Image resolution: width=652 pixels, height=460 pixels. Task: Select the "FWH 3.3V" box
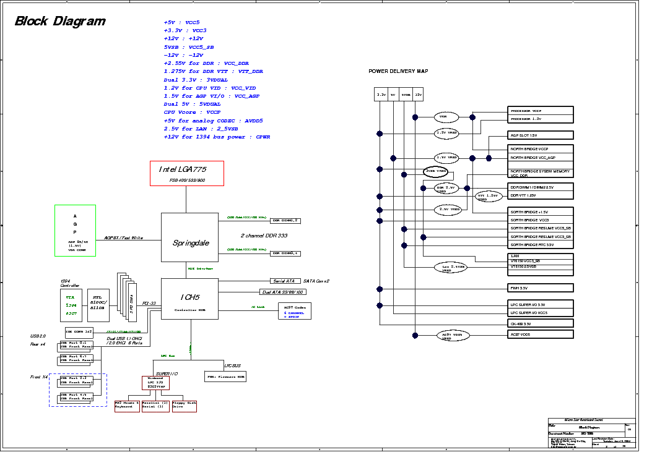point(541,287)
